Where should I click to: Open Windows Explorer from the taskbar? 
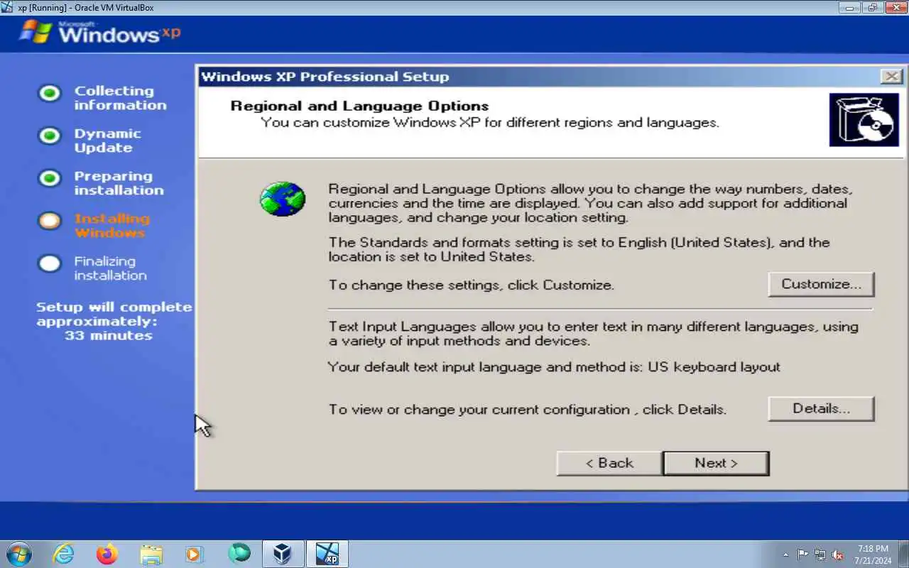(x=151, y=554)
